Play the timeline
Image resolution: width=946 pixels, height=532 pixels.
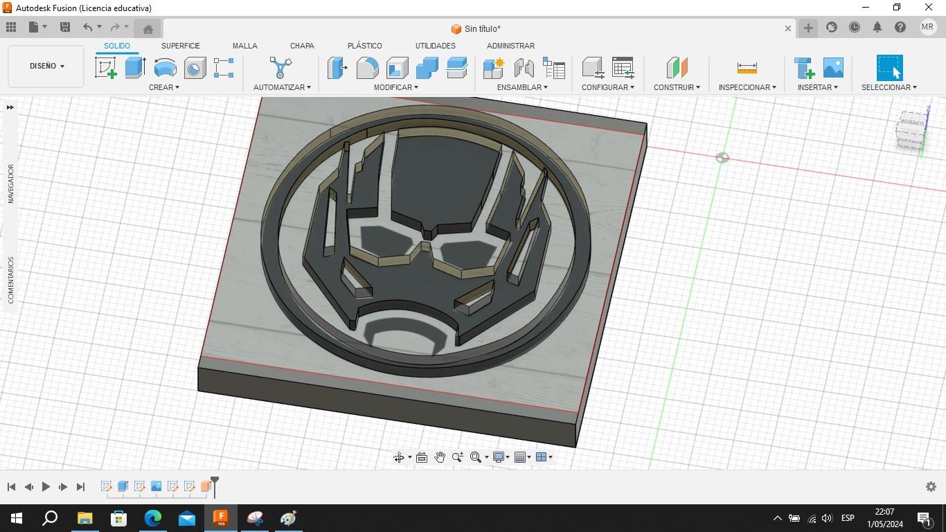click(46, 487)
